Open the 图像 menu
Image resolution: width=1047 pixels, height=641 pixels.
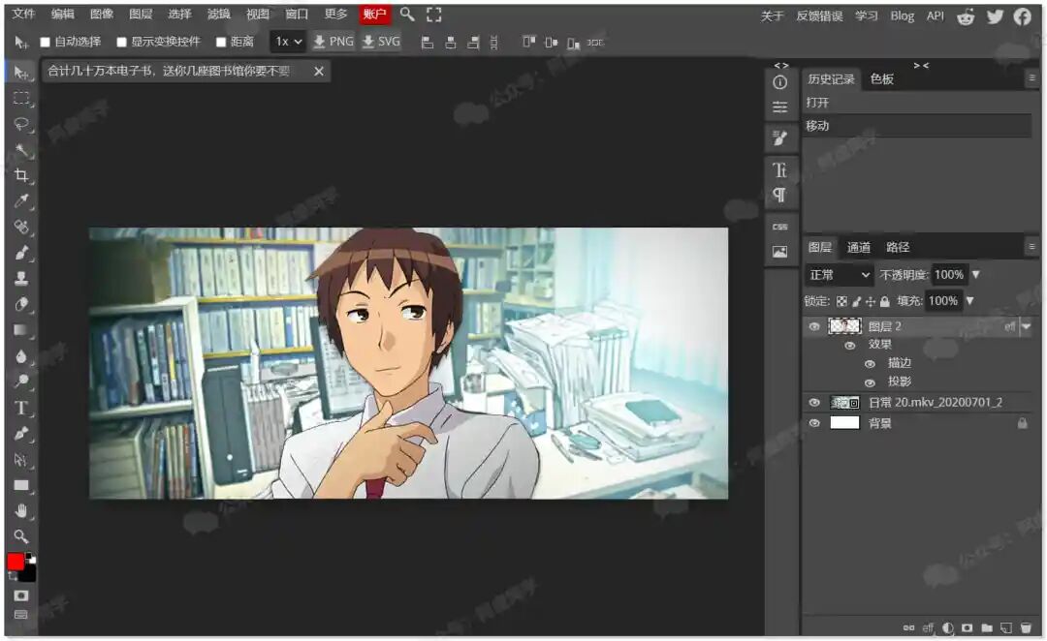[102, 14]
